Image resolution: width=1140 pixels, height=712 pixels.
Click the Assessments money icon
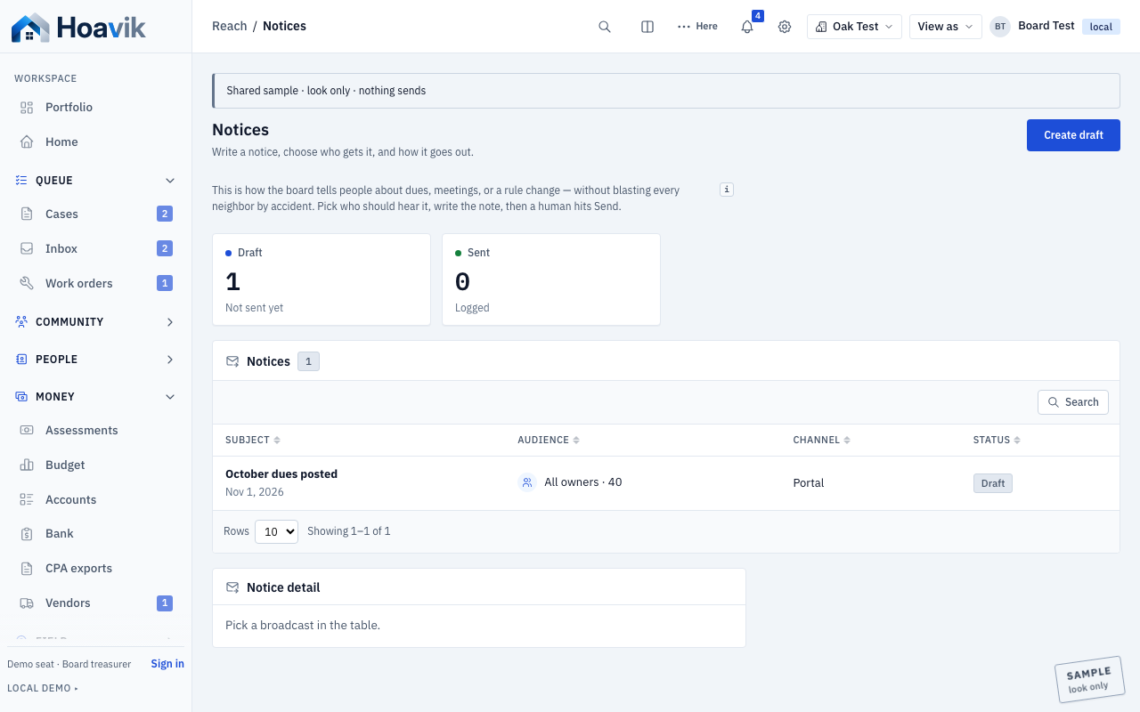[x=27, y=431]
